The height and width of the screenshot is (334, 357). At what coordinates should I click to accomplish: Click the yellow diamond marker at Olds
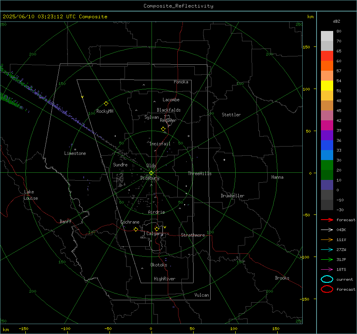151,173
